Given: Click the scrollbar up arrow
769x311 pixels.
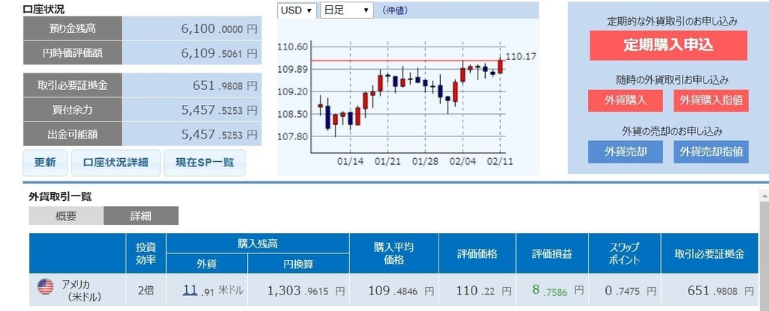Looking at the screenshot, I should [x=764, y=196].
